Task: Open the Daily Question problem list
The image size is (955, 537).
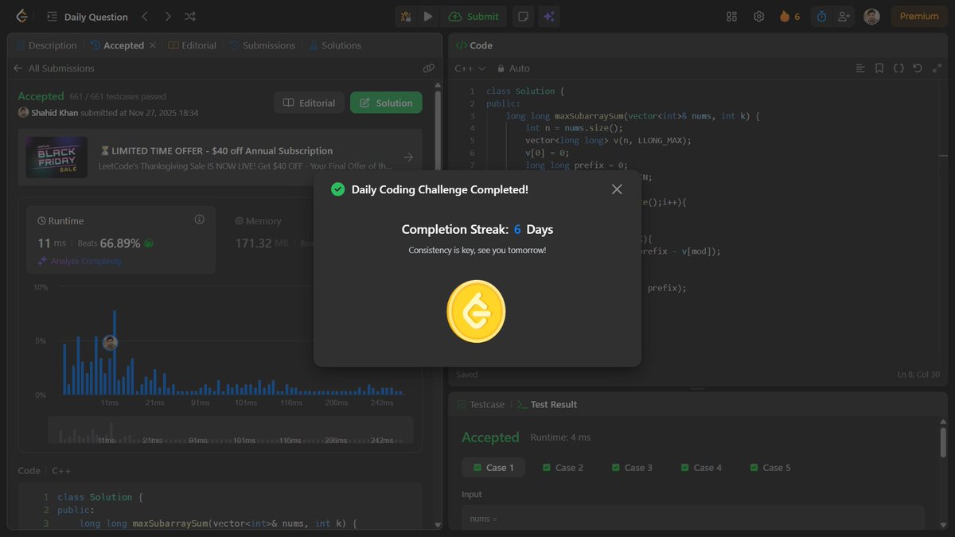Action: coord(87,17)
